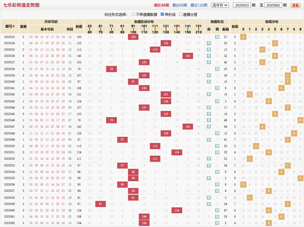This screenshot has width=304, height=227.
Task: Click the red 143 cell in row 2025047
Action: tap(188, 127)
